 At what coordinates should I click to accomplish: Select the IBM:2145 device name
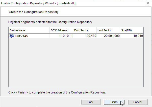pos(21,36)
